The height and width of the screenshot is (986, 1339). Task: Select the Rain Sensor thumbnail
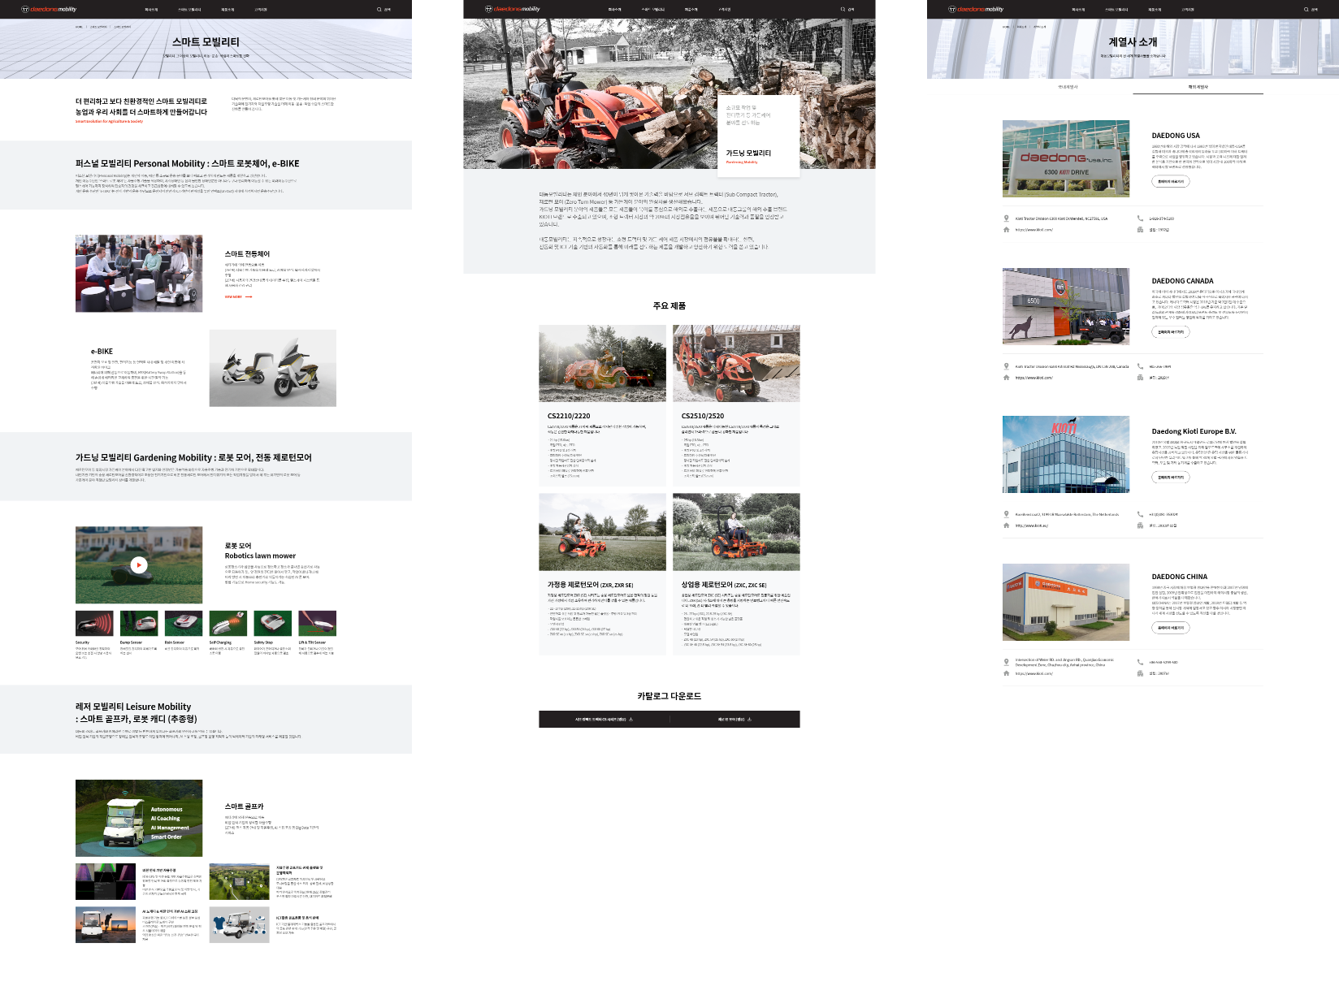(x=183, y=624)
